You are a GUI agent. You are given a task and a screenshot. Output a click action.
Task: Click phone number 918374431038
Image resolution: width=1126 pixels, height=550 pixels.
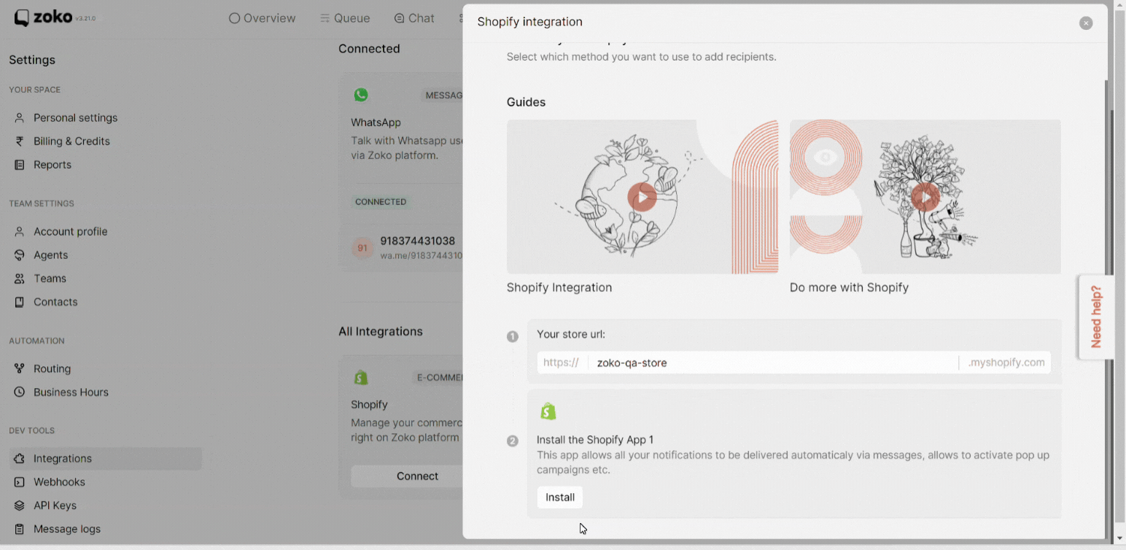[x=417, y=241]
